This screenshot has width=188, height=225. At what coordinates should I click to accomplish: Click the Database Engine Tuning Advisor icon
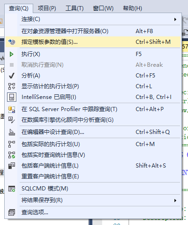(12, 120)
